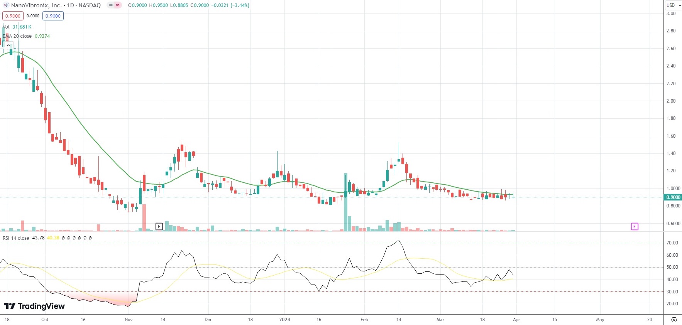Click the 70.00 RSI axis label
This screenshot has width=682, height=325.
(x=672, y=243)
